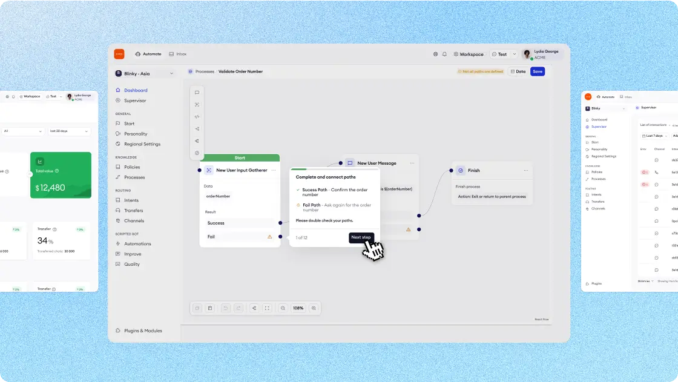The width and height of the screenshot is (678, 382).
Task: Open the language globe icon in the top bar
Action: 435,54
